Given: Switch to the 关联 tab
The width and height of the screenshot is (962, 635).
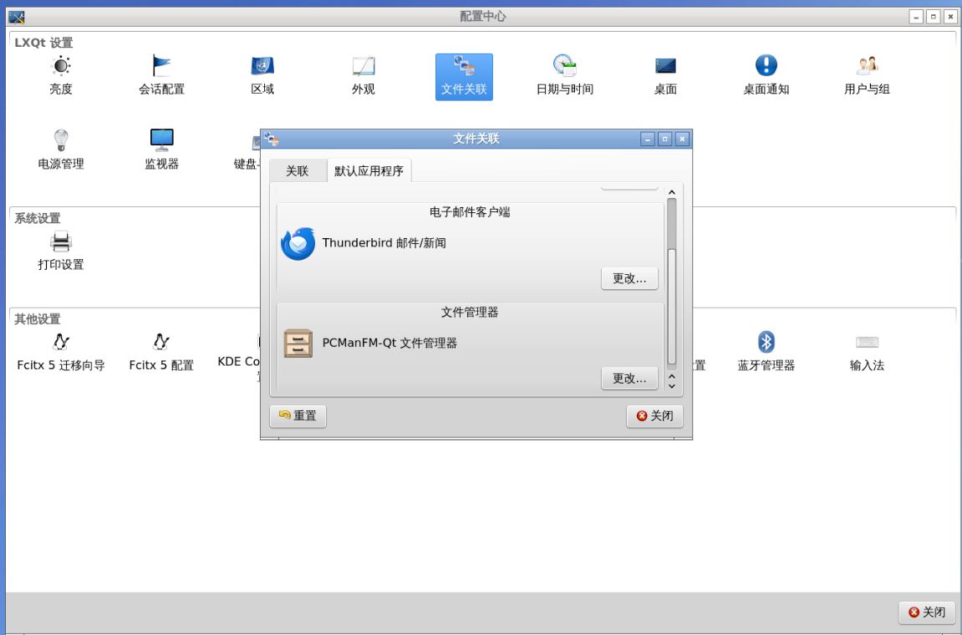Looking at the screenshot, I should tap(297, 171).
